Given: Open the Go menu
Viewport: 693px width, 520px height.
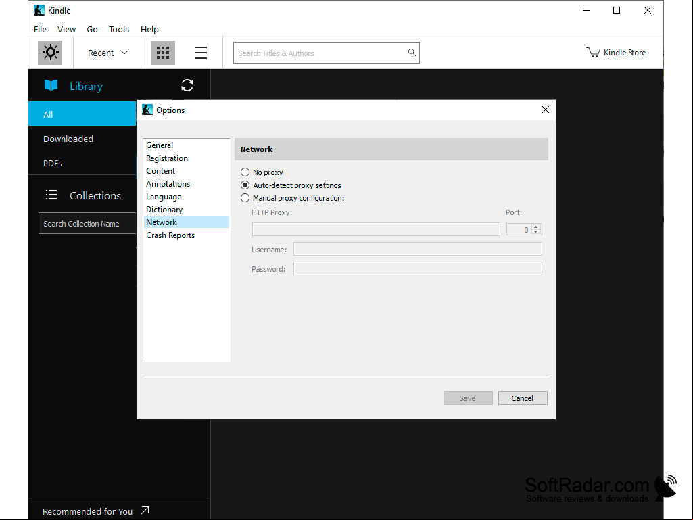Looking at the screenshot, I should point(92,29).
